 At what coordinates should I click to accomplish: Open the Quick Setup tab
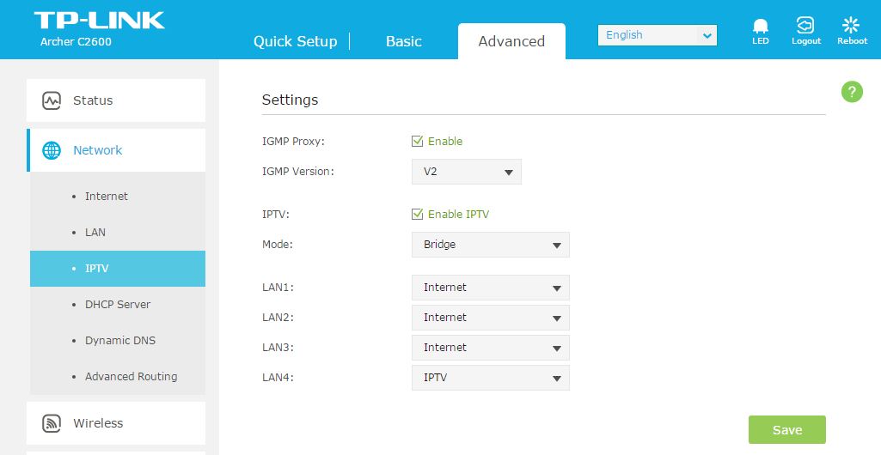coord(295,41)
